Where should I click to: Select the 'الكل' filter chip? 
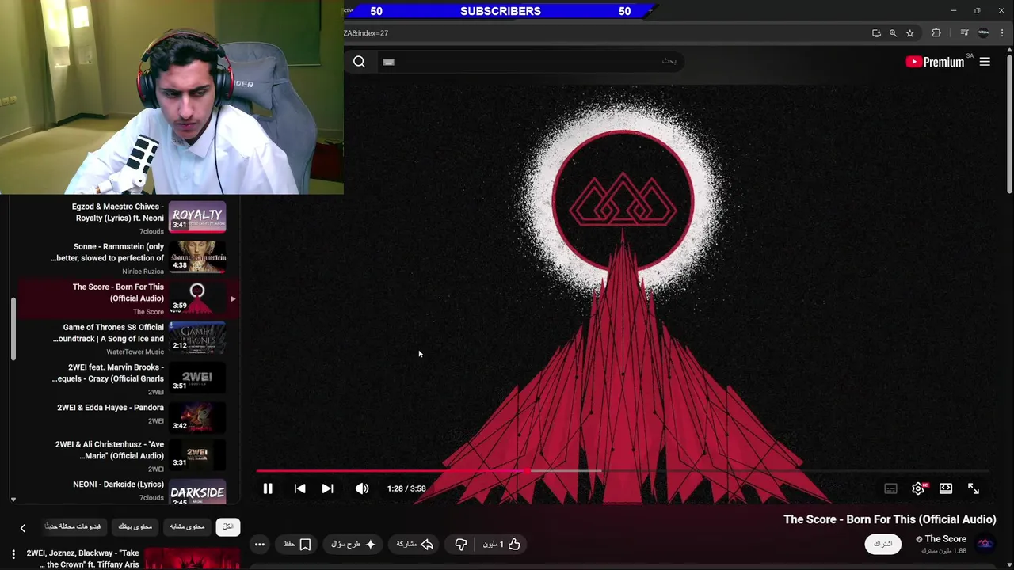[x=227, y=526]
